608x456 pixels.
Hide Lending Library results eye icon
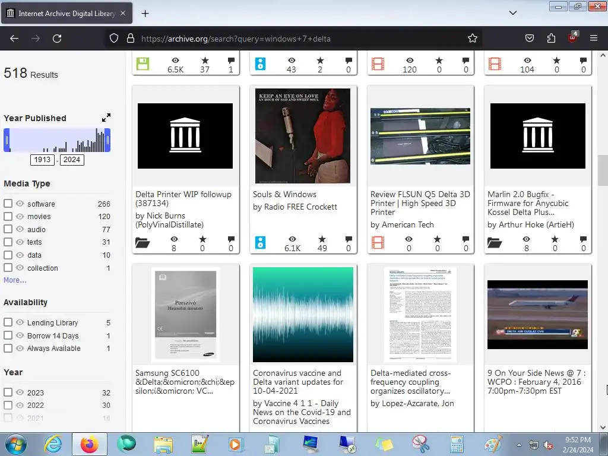(x=20, y=322)
